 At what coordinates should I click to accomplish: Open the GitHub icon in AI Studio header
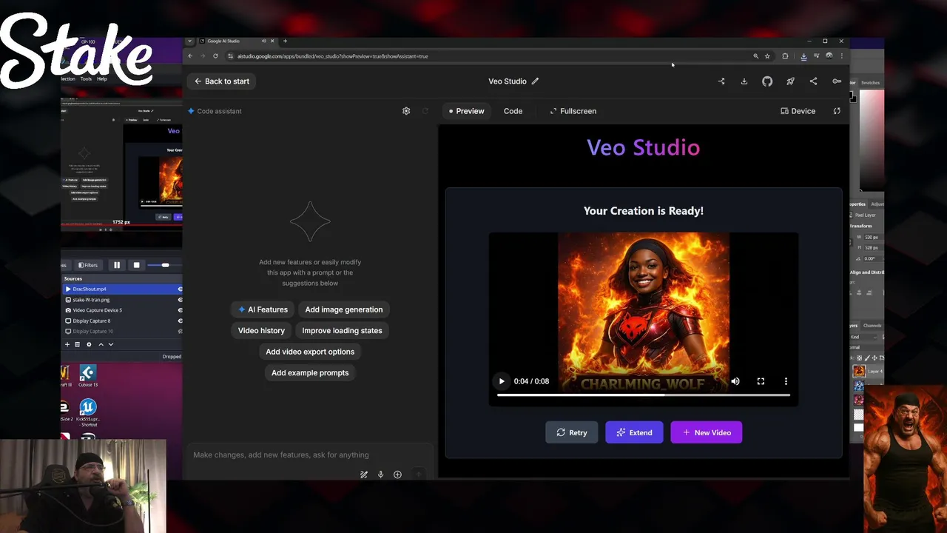[x=767, y=81]
